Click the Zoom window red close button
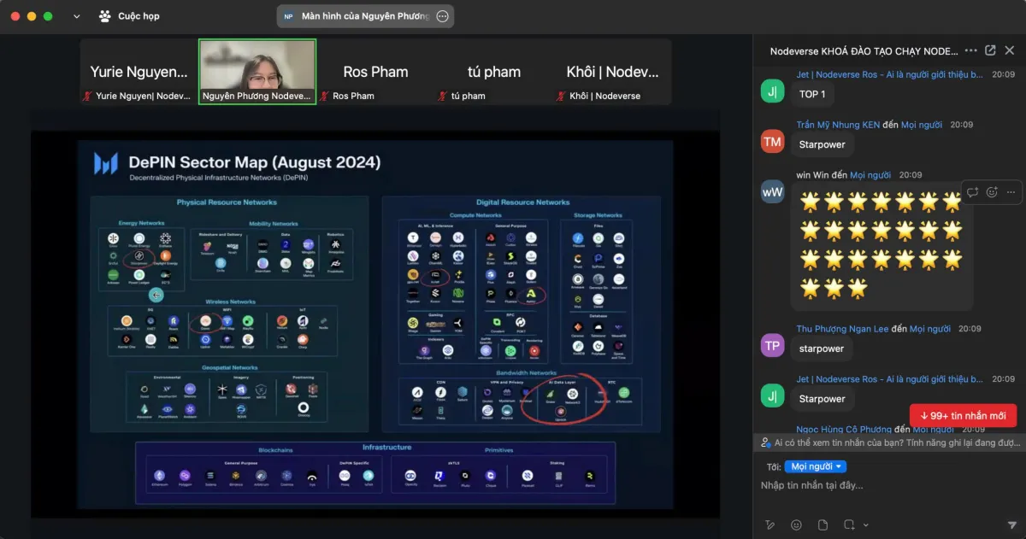 (x=15, y=16)
